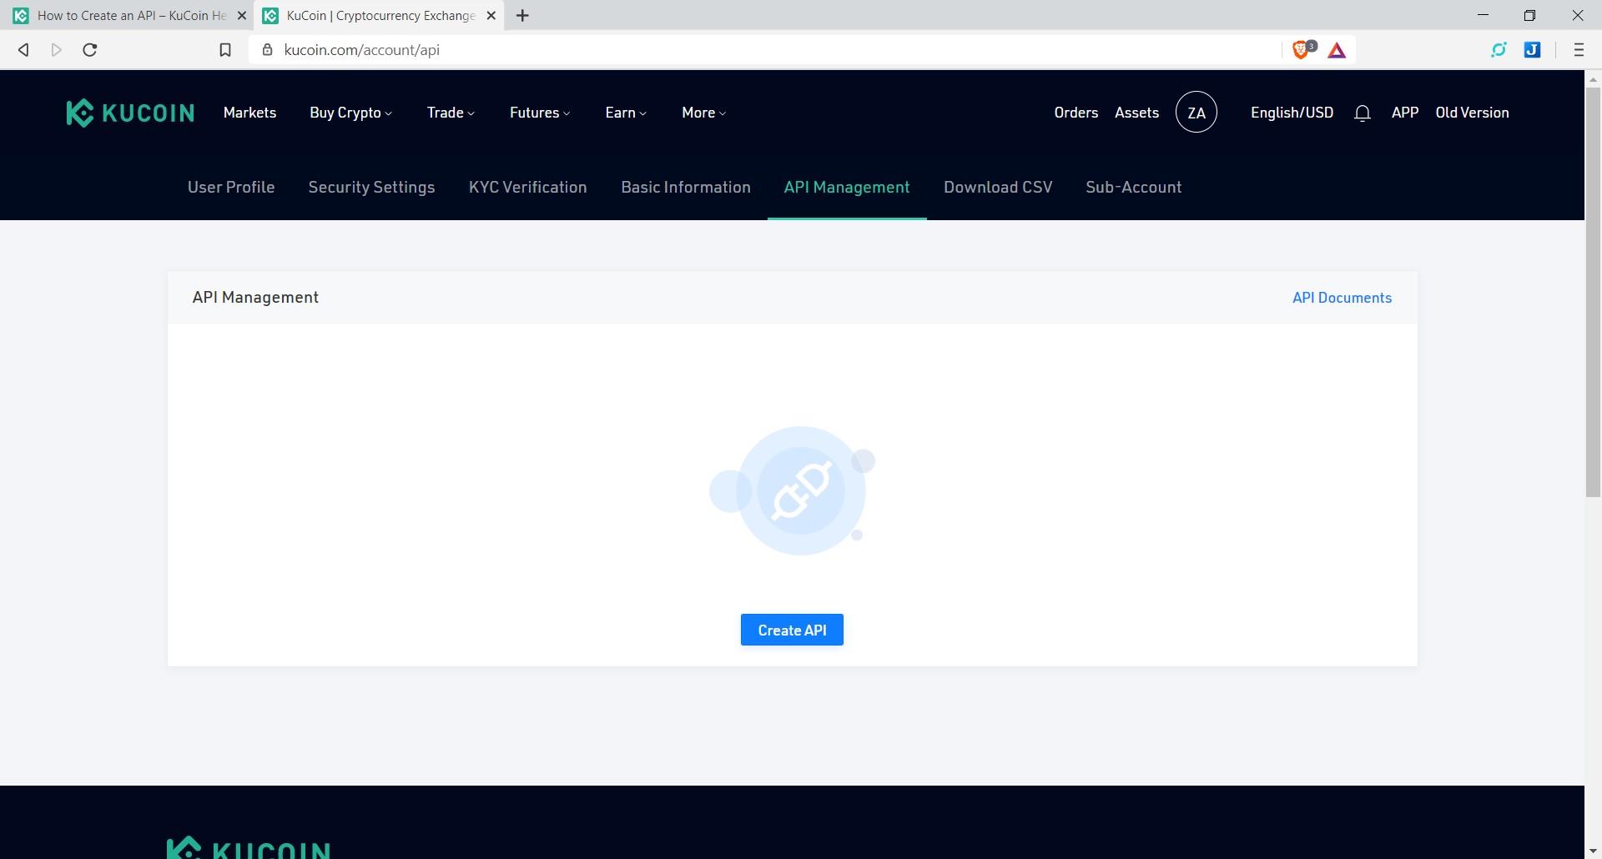Click the blue J extension icon

(1532, 50)
